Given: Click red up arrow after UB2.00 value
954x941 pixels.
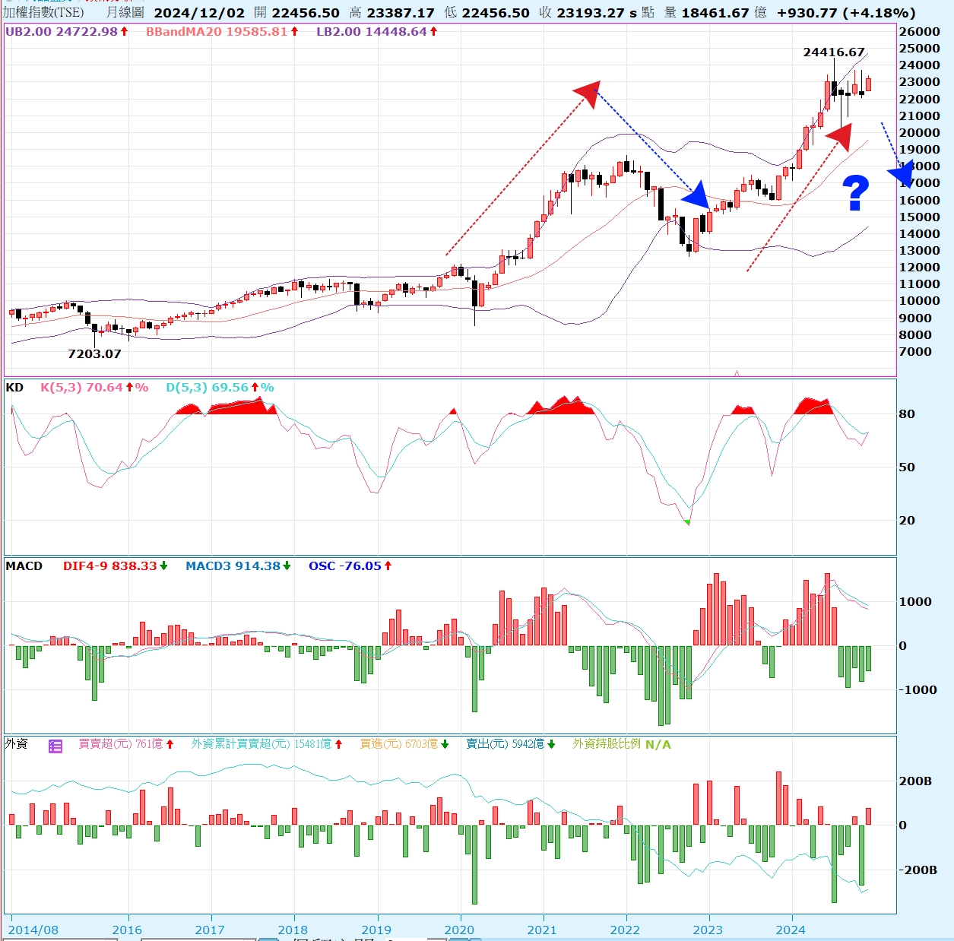Looking at the screenshot, I should (x=125, y=32).
